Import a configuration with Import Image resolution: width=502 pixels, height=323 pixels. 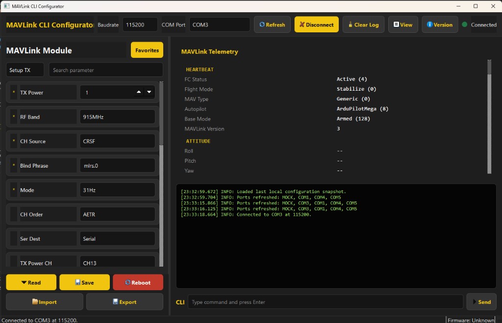point(45,302)
